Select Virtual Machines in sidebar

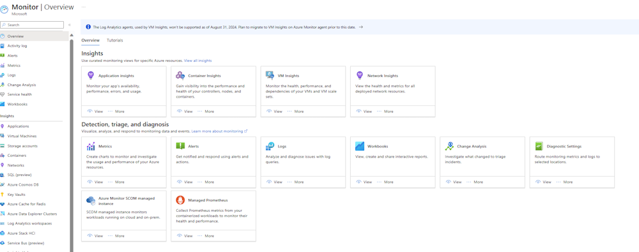coord(22,137)
